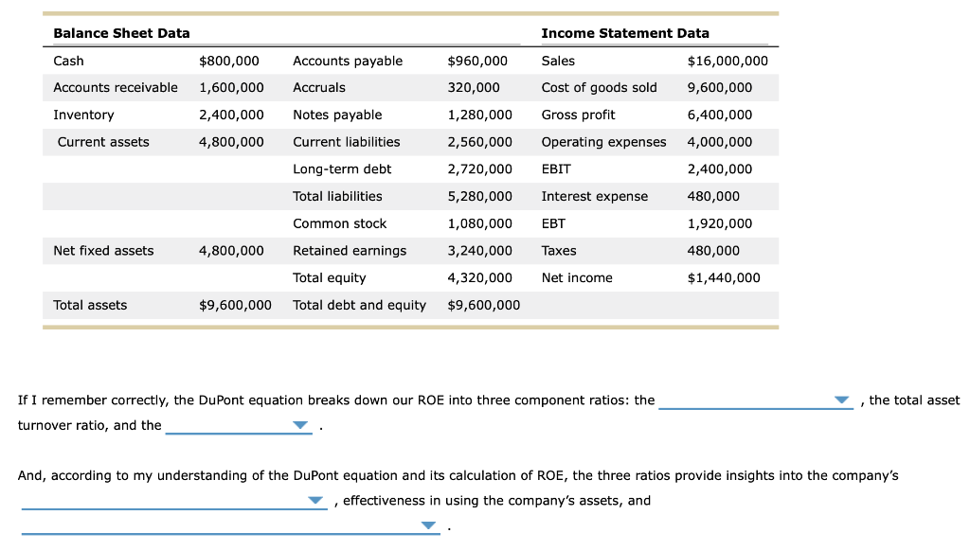Open the dropdown after 'turnover ratio, and the'
The image size is (970, 551).
(x=239, y=425)
